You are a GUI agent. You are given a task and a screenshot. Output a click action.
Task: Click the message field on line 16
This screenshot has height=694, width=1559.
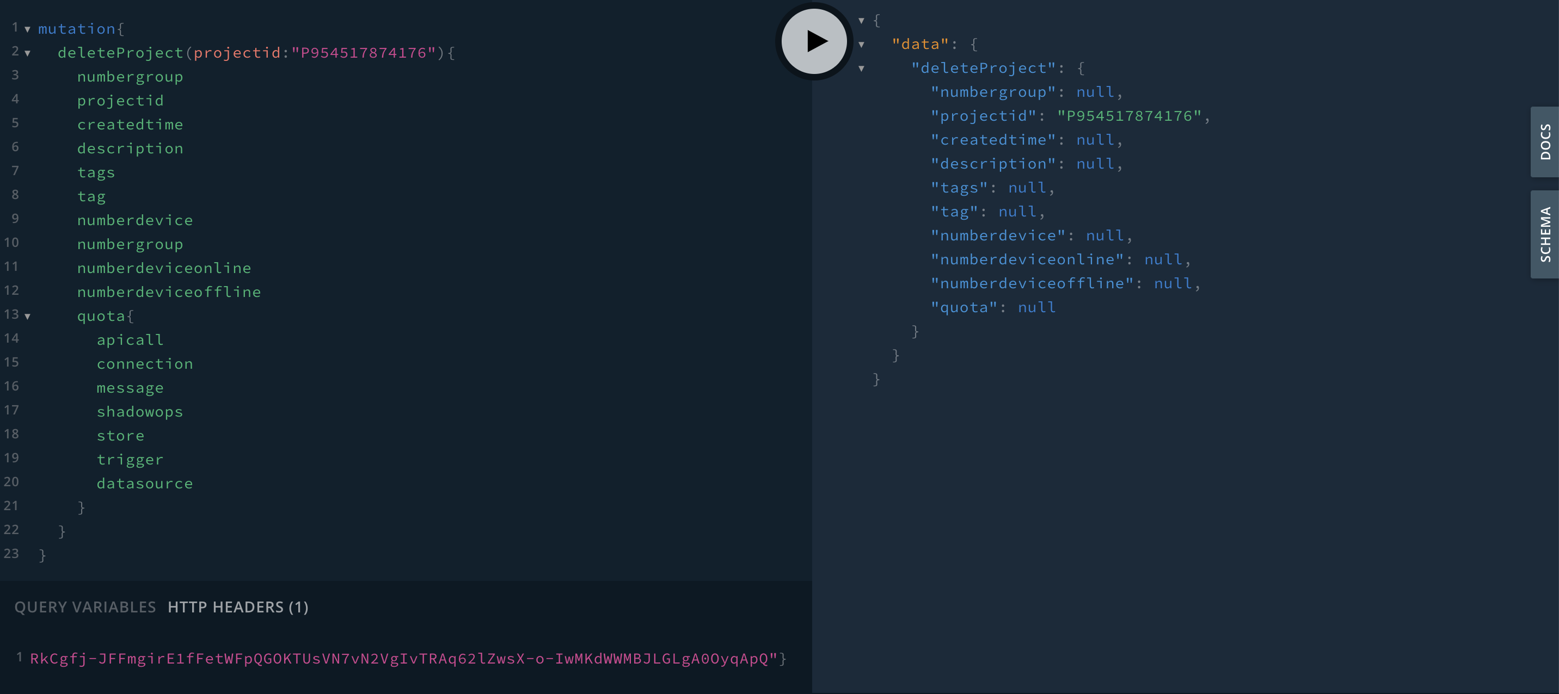130,388
